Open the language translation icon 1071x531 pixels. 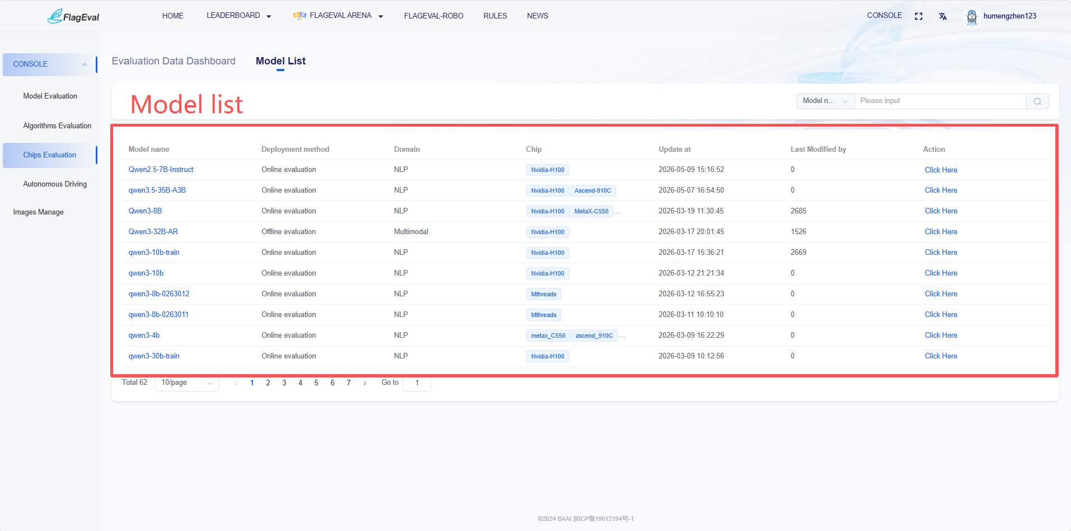943,16
